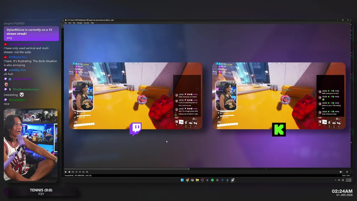Click the streamer webcam overlay
The width and height of the screenshot is (357, 201).
(30, 145)
